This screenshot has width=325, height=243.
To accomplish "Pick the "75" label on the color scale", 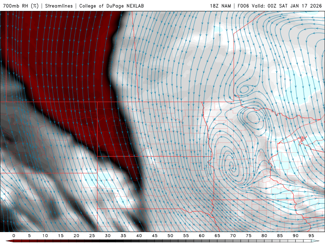I will (249, 236).
